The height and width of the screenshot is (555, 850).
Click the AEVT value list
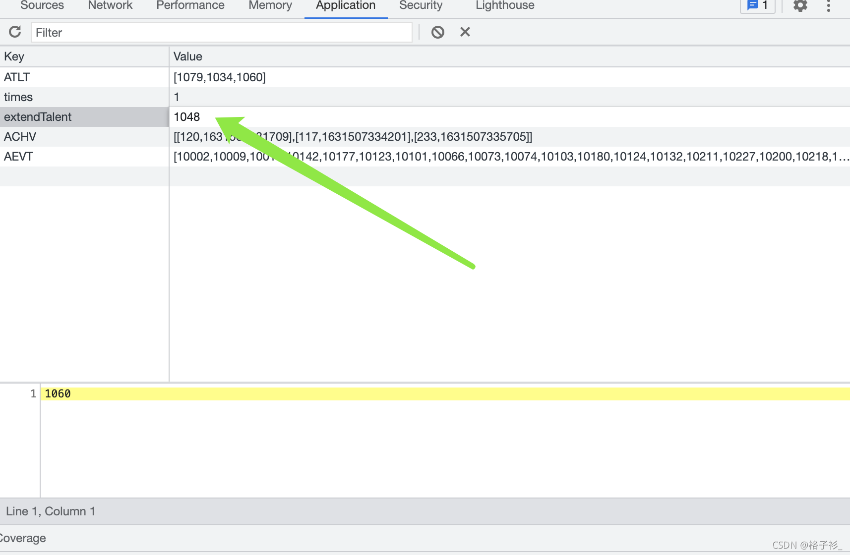[x=510, y=157]
